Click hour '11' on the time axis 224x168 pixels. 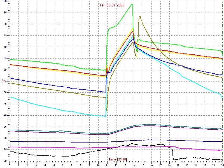click(x=107, y=165)
